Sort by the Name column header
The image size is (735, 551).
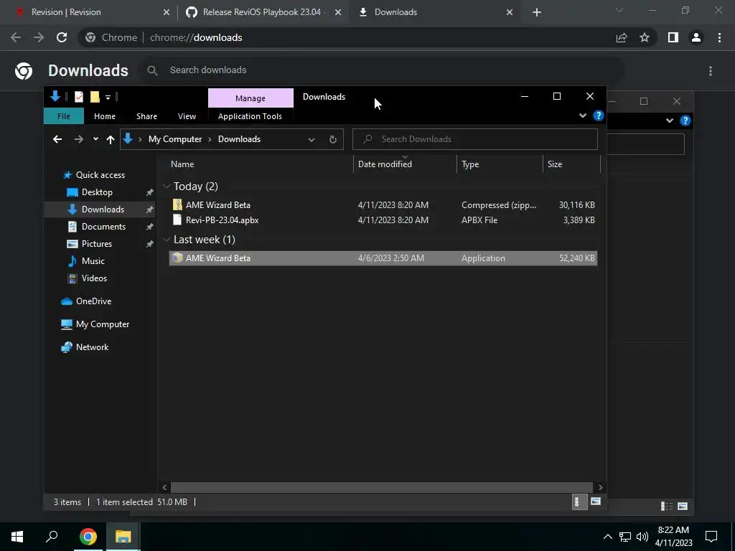[x=182, y=164]
